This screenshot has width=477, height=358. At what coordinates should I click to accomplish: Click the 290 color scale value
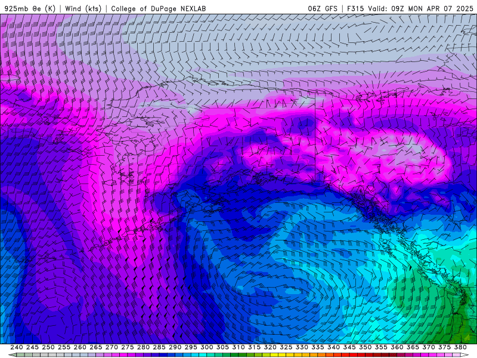click(175, 347)
